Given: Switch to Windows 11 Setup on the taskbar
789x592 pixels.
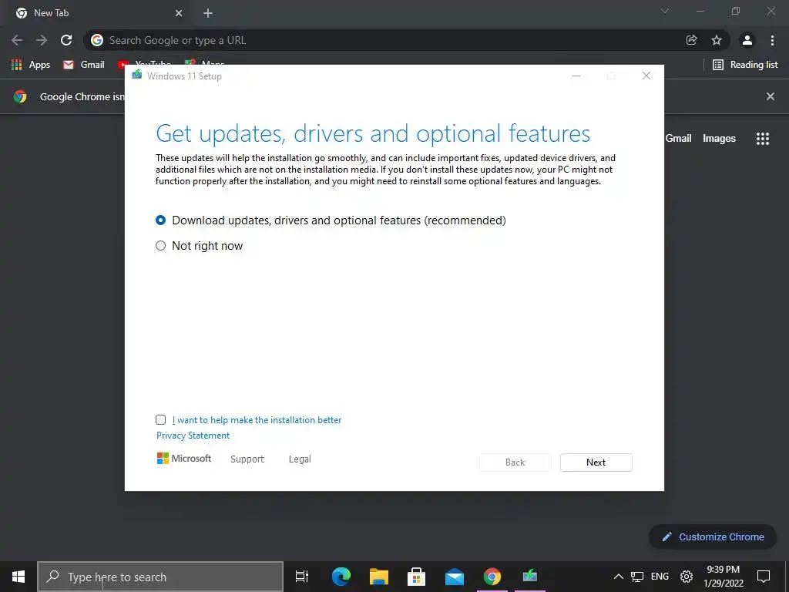Looking at the screenshot, I should pyautogui.click(x=530, y=577).
